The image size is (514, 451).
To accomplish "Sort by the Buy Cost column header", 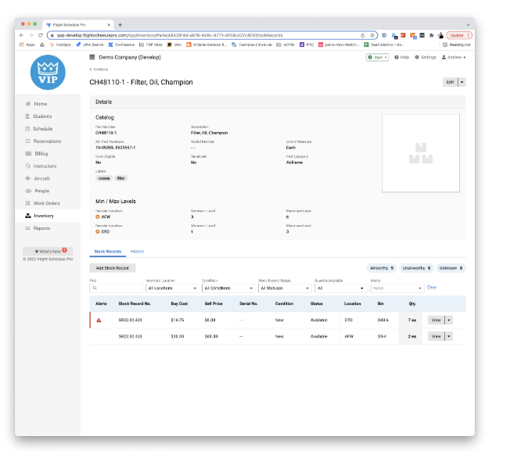I will click(179, 303).
